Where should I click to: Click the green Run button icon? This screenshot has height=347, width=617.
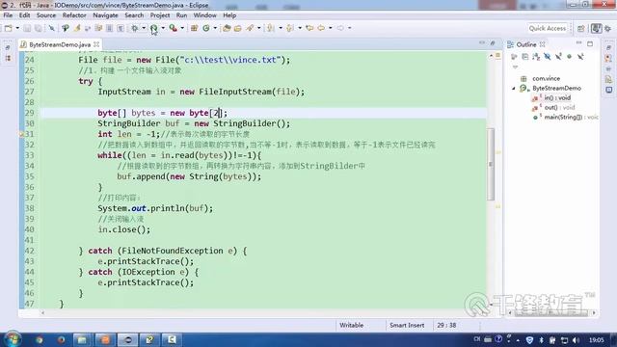(153, 28)
